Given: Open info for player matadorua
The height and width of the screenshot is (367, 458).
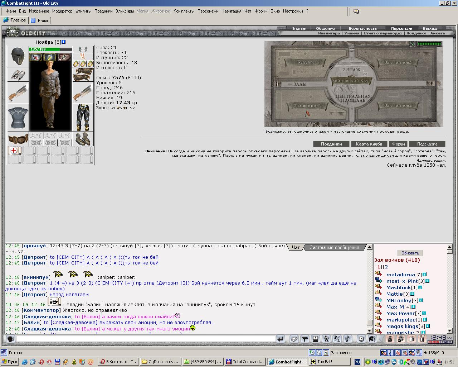Looking at the screenshot, I should tap(424, 275).
